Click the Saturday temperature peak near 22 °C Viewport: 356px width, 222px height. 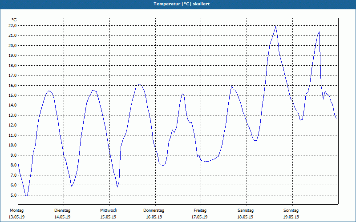pos(275,27)
